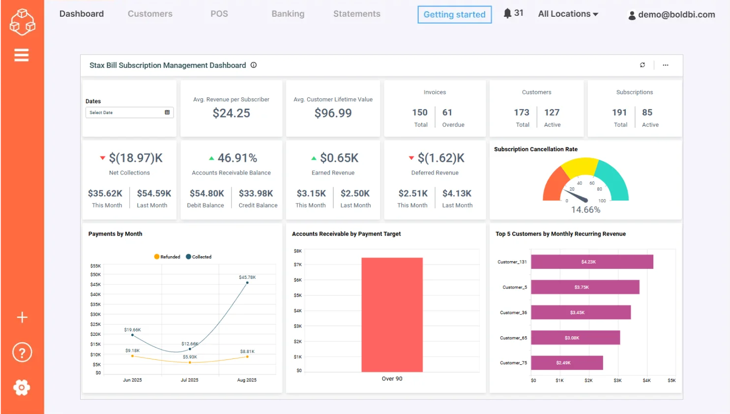Switch to the Banking tab
730x414 pixels.
[288, 14]
